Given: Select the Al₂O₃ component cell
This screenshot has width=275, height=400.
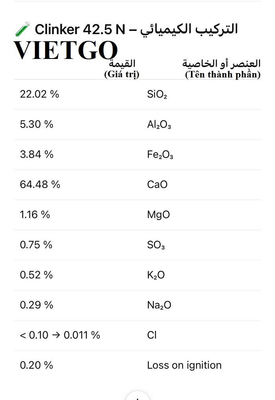Looking at the screenshot, I should pyautogui.click(x=159, y=125).
